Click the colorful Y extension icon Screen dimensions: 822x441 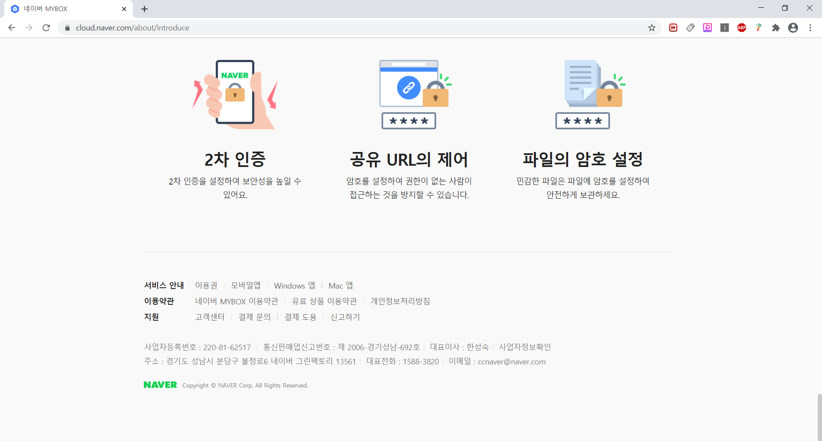click(x=759, y=28)
